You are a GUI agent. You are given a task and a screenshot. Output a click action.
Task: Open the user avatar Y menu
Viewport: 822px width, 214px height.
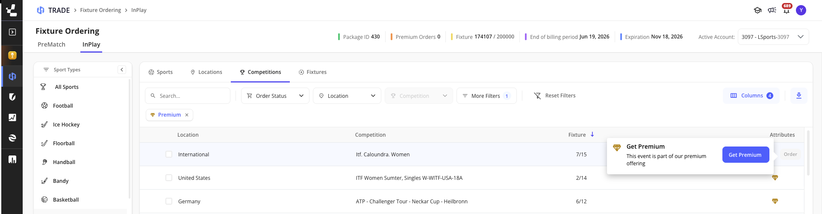(801, 10)
